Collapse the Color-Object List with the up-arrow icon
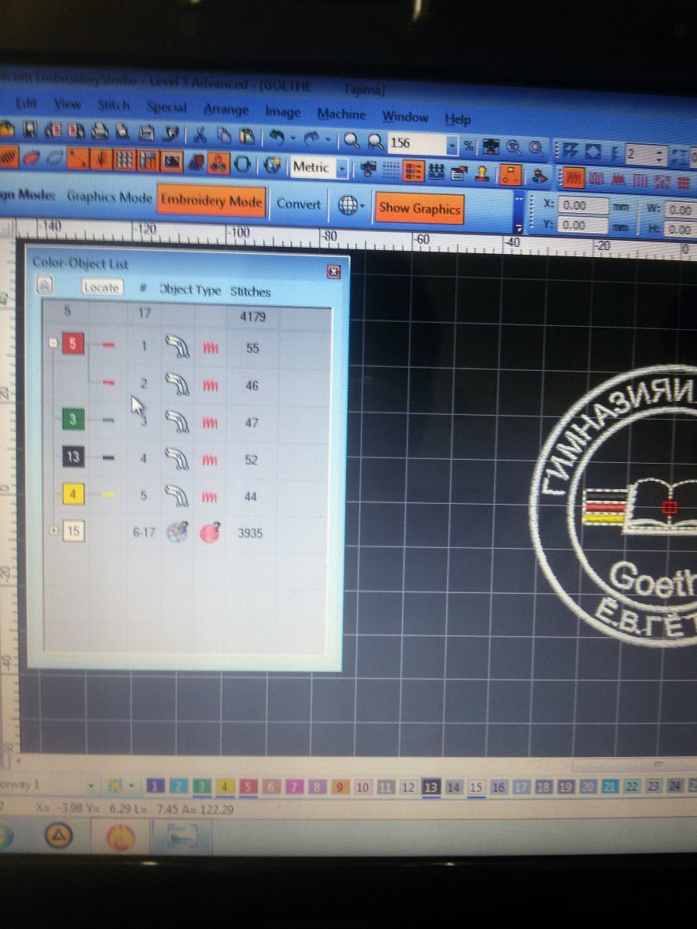 point(45,285)
